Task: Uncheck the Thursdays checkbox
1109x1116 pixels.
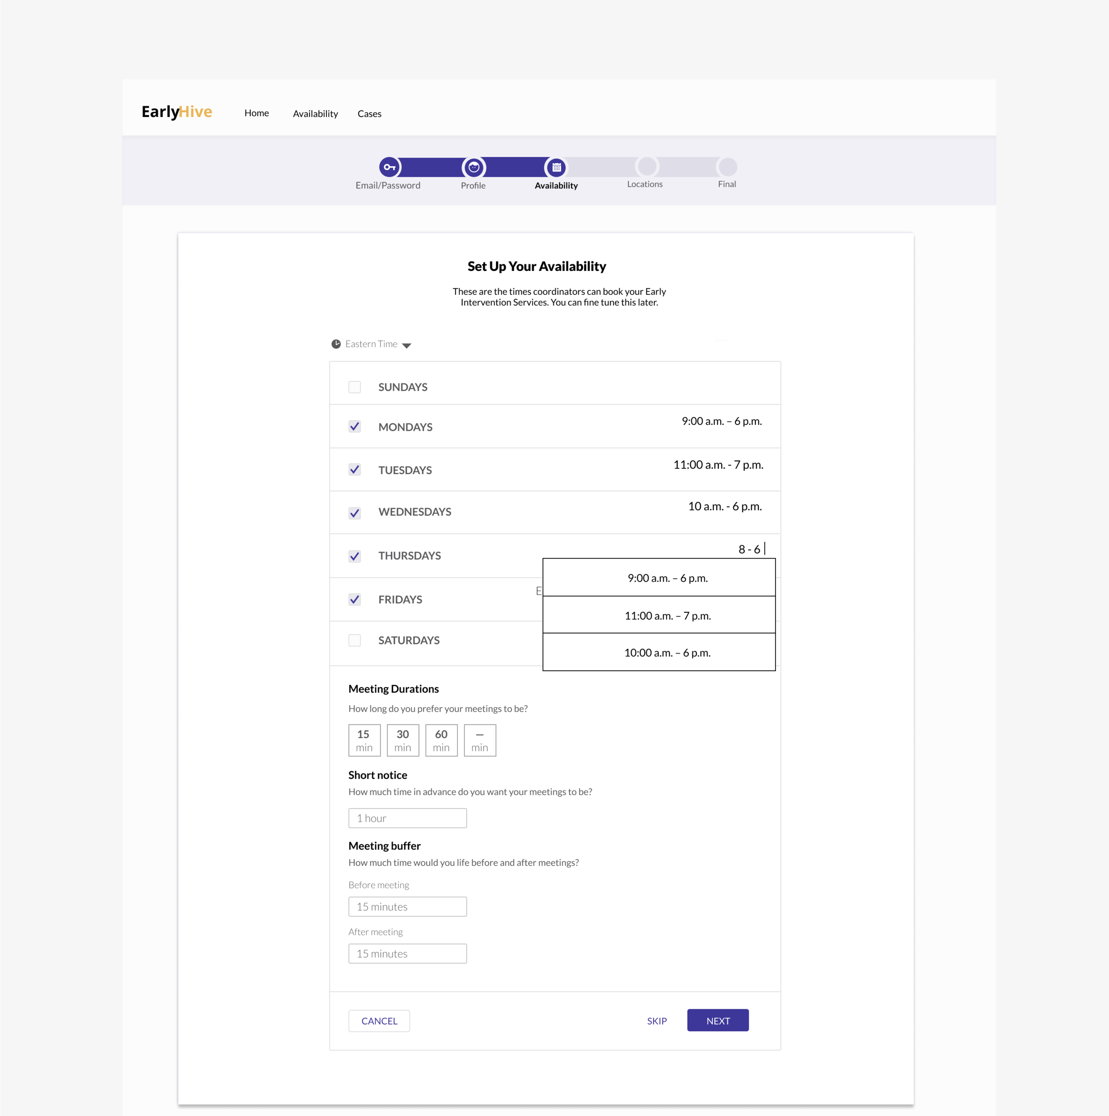Action: click(355, 556)
